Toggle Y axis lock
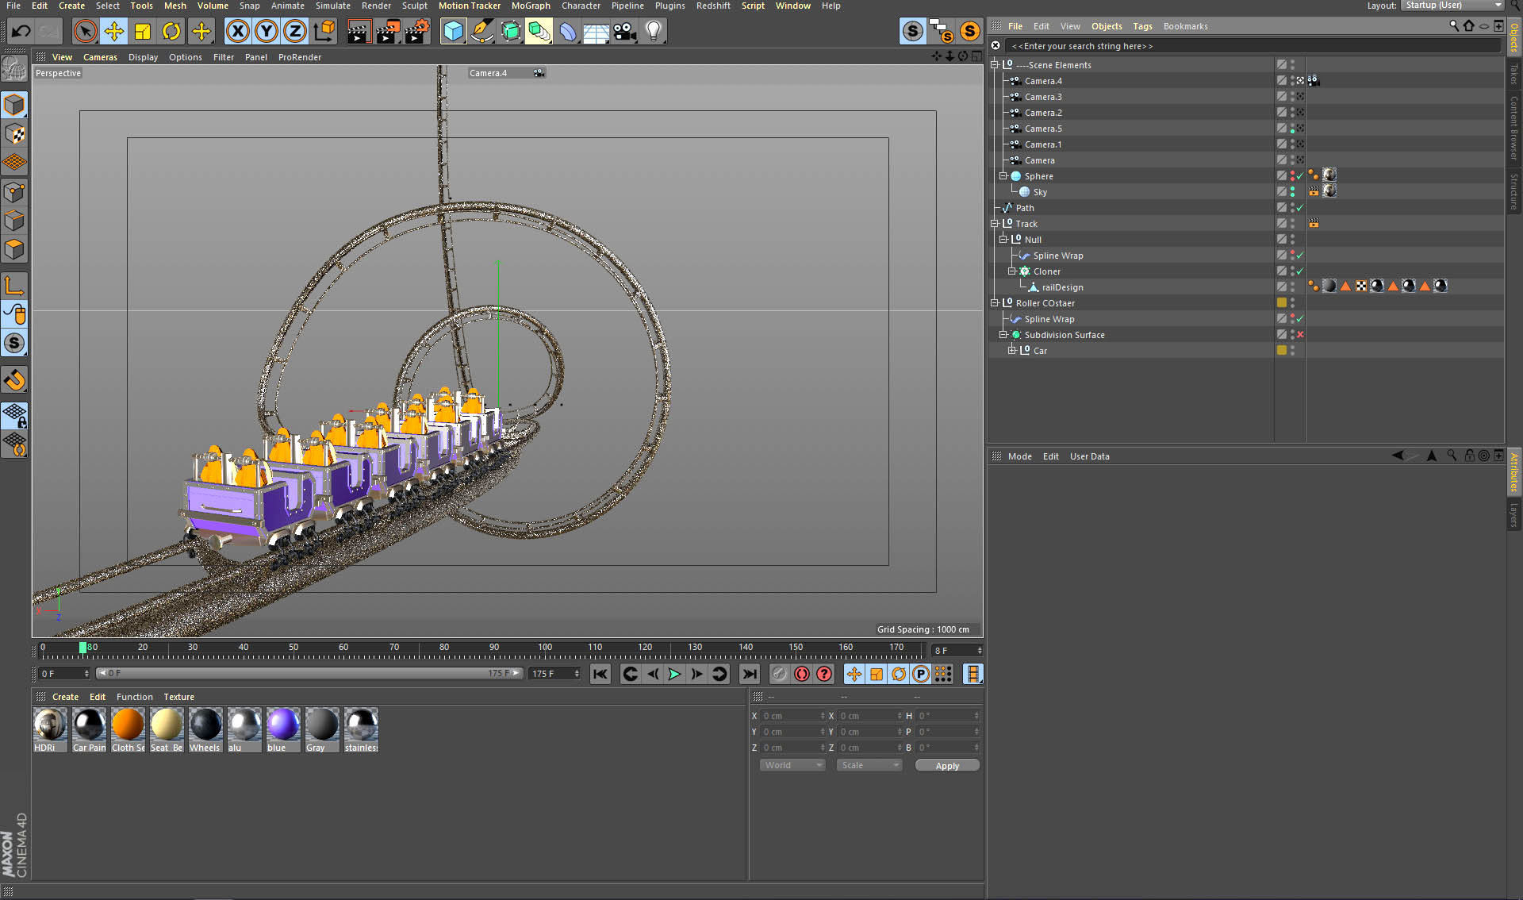The height and width of the screenshot is (900, 1523). [x=267, y=32]
